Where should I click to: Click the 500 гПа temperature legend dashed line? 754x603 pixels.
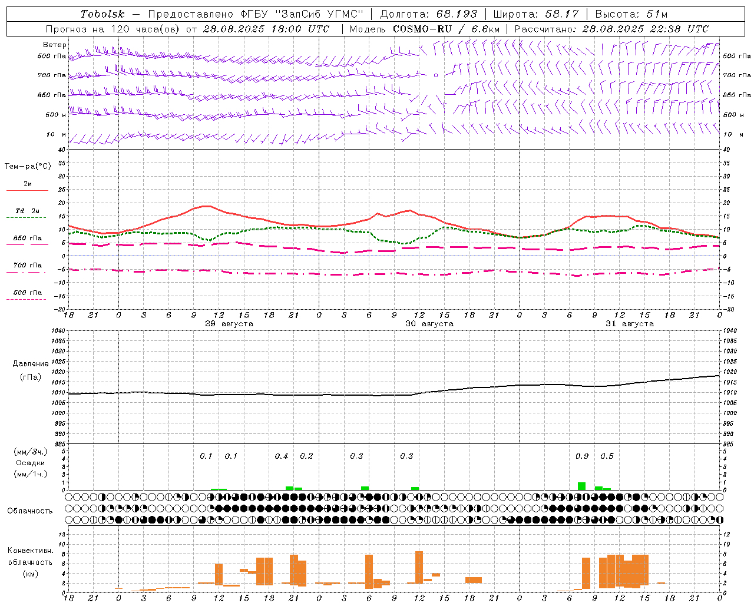[x=27, y=300]
